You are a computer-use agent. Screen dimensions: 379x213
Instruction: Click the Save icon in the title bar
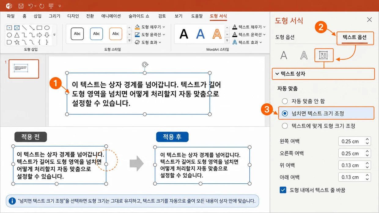click(x=21, y=6)
